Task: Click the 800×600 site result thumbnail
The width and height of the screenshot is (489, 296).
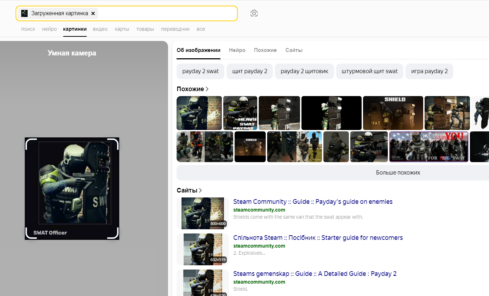Action: point(203,213)
